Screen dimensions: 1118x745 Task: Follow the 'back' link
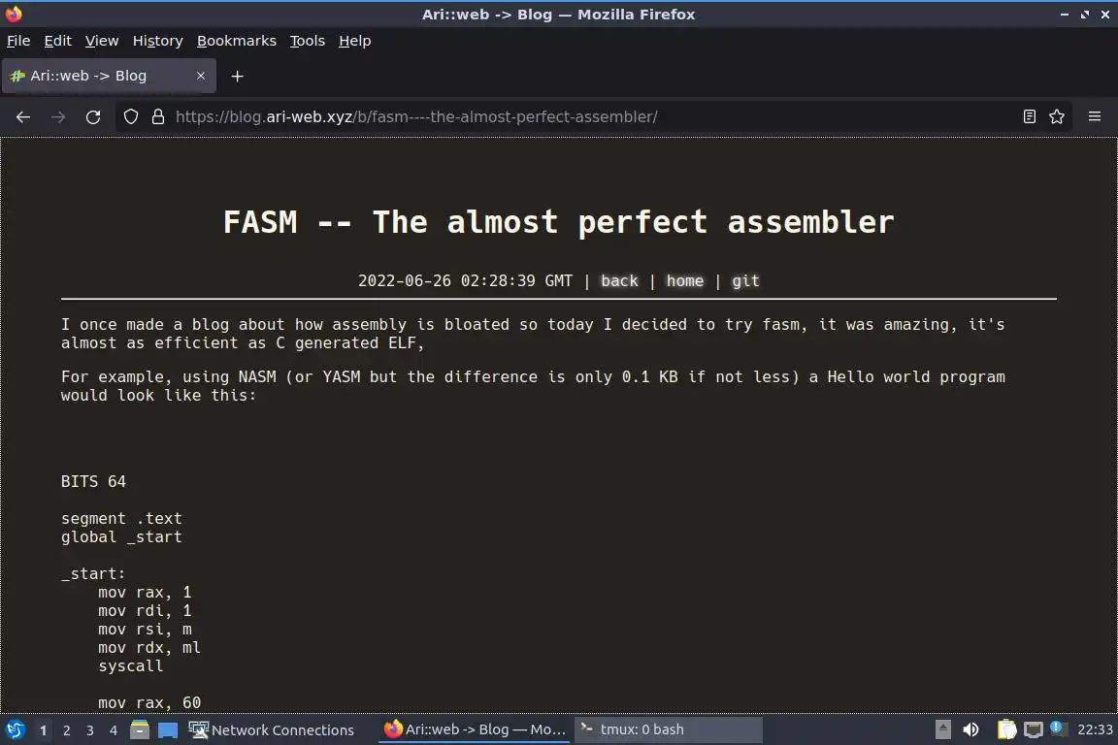tap(619, 281)
